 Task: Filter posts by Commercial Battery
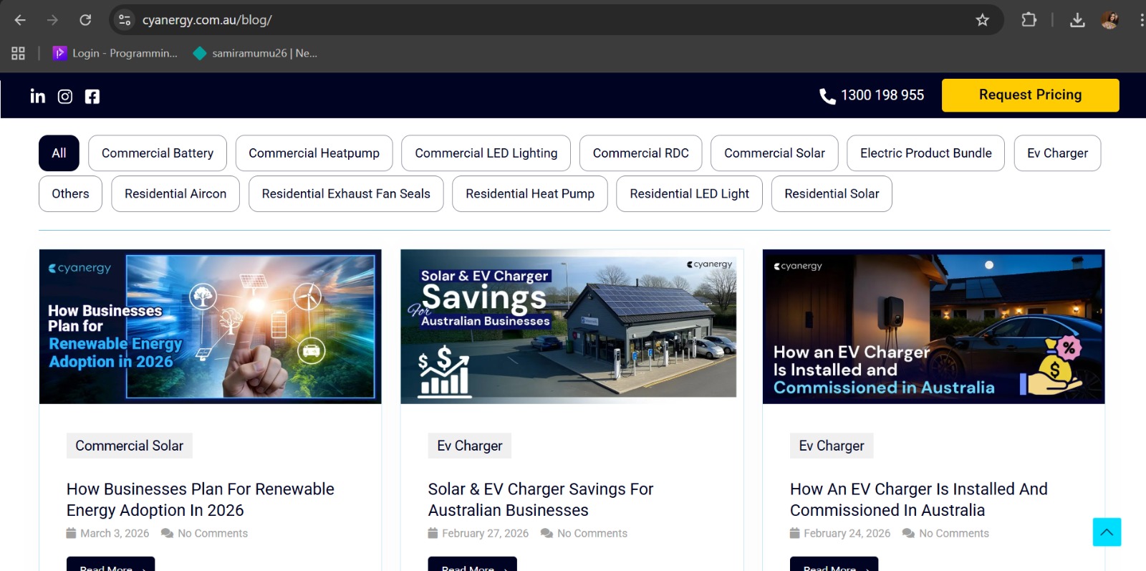point(158,153)
